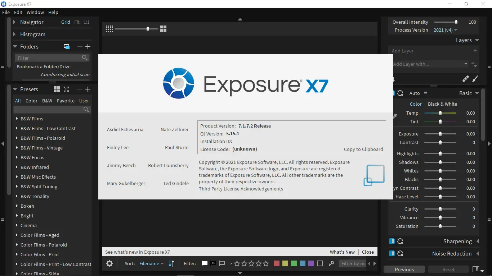Add a new folder bookmark with plus icon
Image resolution: width=492 pixels, height=276 pixels.
click(x=88, y=46)
